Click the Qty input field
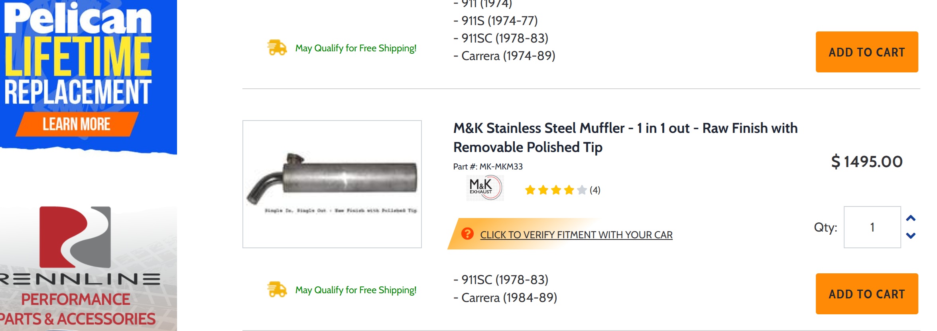Image resolution: width=937 pixels, height=331 pixels. pos(872,227)
